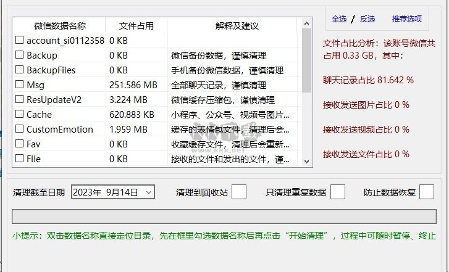Click the 接收的文件和发出的文件 description
This screenshot has width=449, height=272.
(x=230, y=159)
